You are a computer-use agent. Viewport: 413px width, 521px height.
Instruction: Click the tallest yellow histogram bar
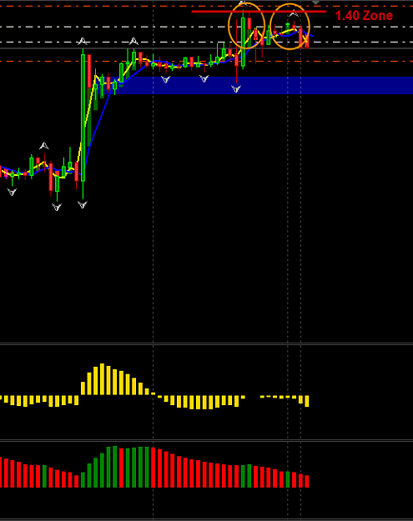point(102,379)
